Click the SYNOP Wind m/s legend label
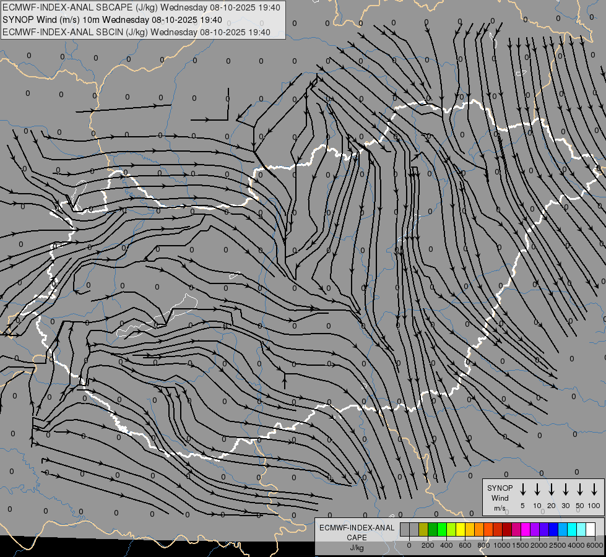This screenshot has width=606, height=557. [500, 498]
